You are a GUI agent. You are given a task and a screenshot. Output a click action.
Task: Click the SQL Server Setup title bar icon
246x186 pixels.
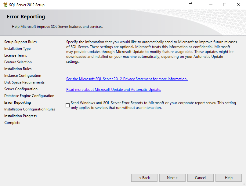pyautogui.click(x=5, y=5)
